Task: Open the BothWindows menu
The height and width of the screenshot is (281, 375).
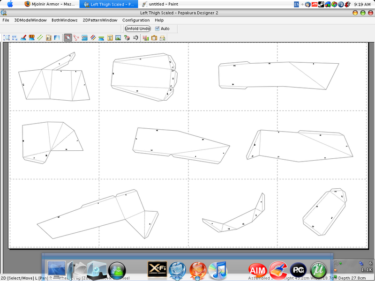Action: click(x=65, y=20)
